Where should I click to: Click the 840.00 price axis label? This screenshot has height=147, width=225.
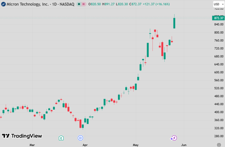(x=219, y=24)
